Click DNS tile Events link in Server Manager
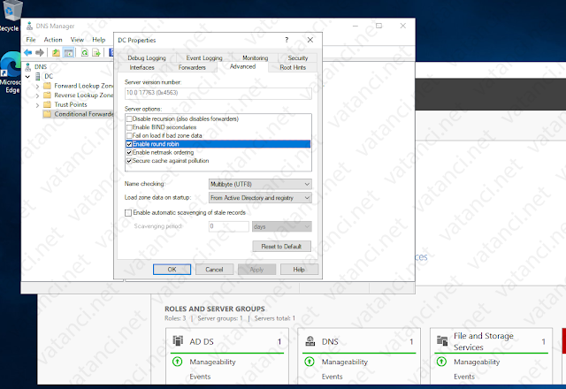Viewport: 566px width, 389px height. click(x=333, y=377)
